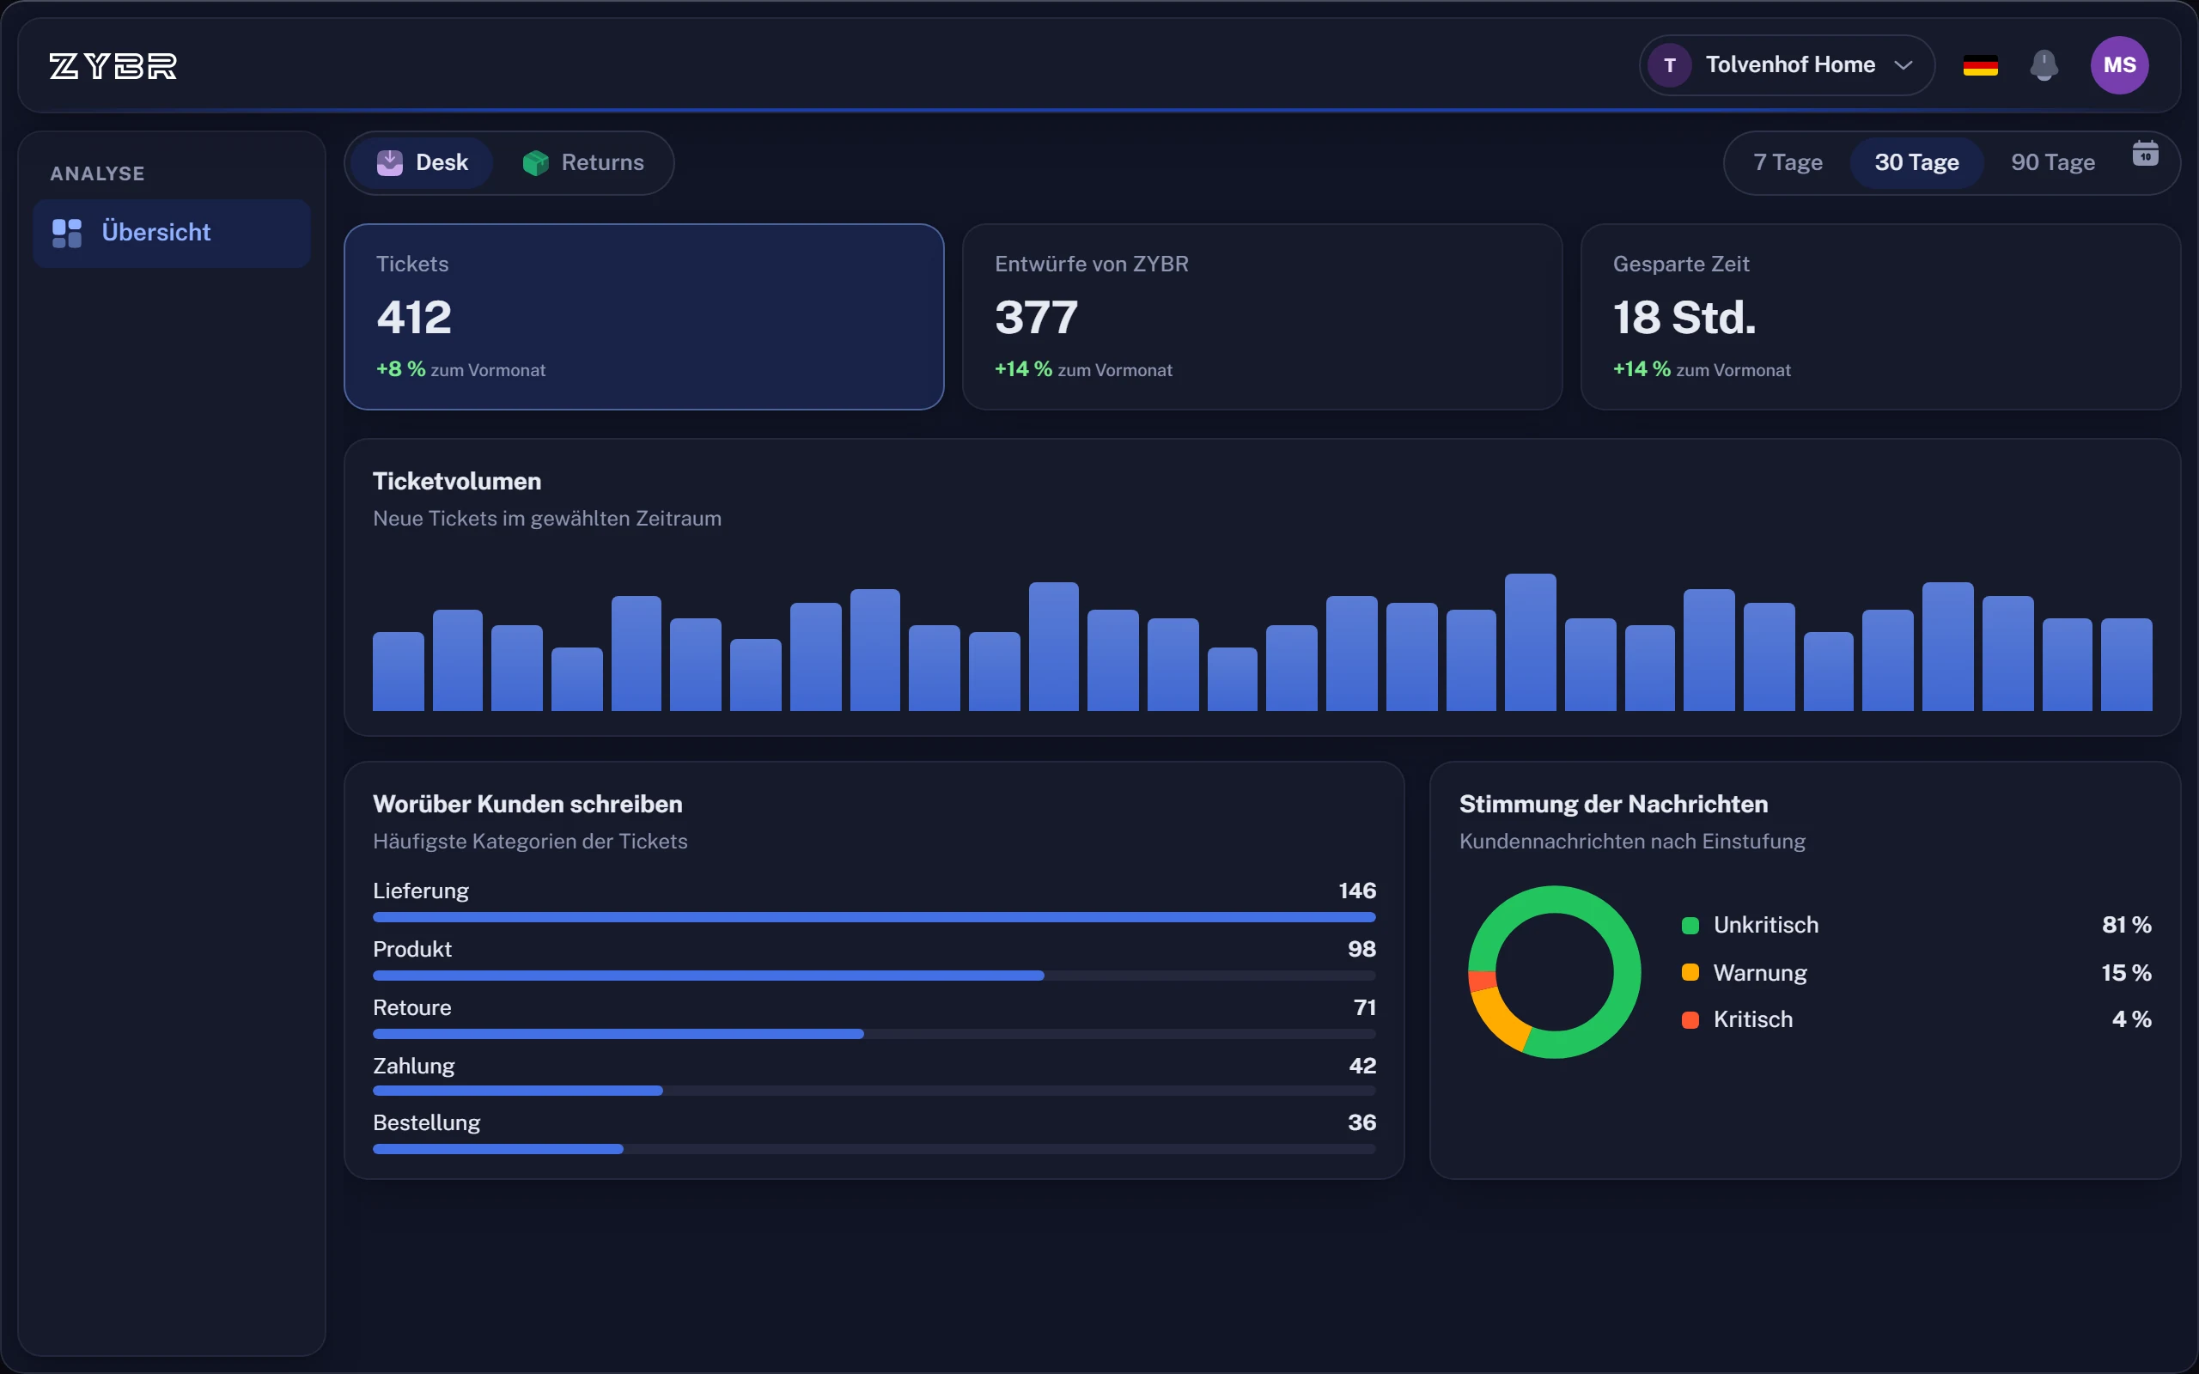Click the ANALYSE sidebar section label

97,173
